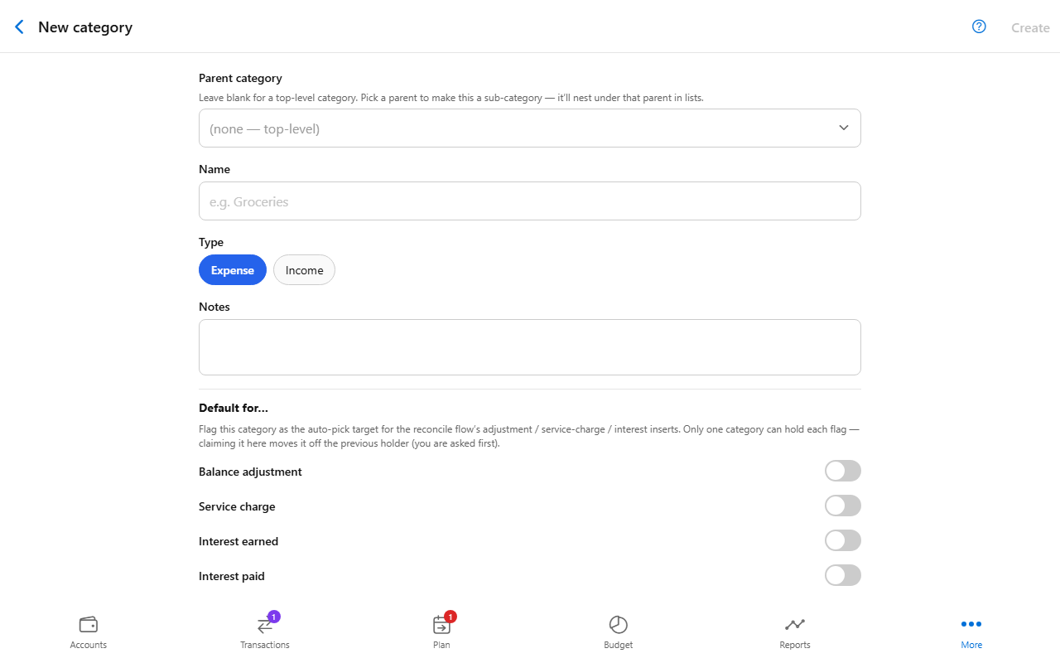Open Reports line graph icon
This screenshot has height=663, width=1060.
point(795,624)
